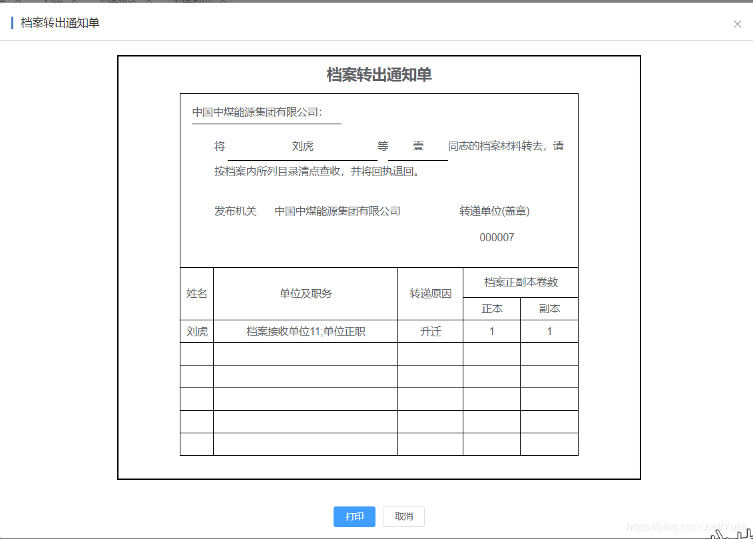The width and height of the screenshot is (753, 539).
Task: Select the 副本 column header
Action: coord(549,308)
